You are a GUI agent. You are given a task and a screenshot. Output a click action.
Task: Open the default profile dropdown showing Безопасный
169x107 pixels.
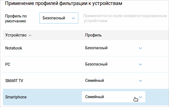coord(59,18)
